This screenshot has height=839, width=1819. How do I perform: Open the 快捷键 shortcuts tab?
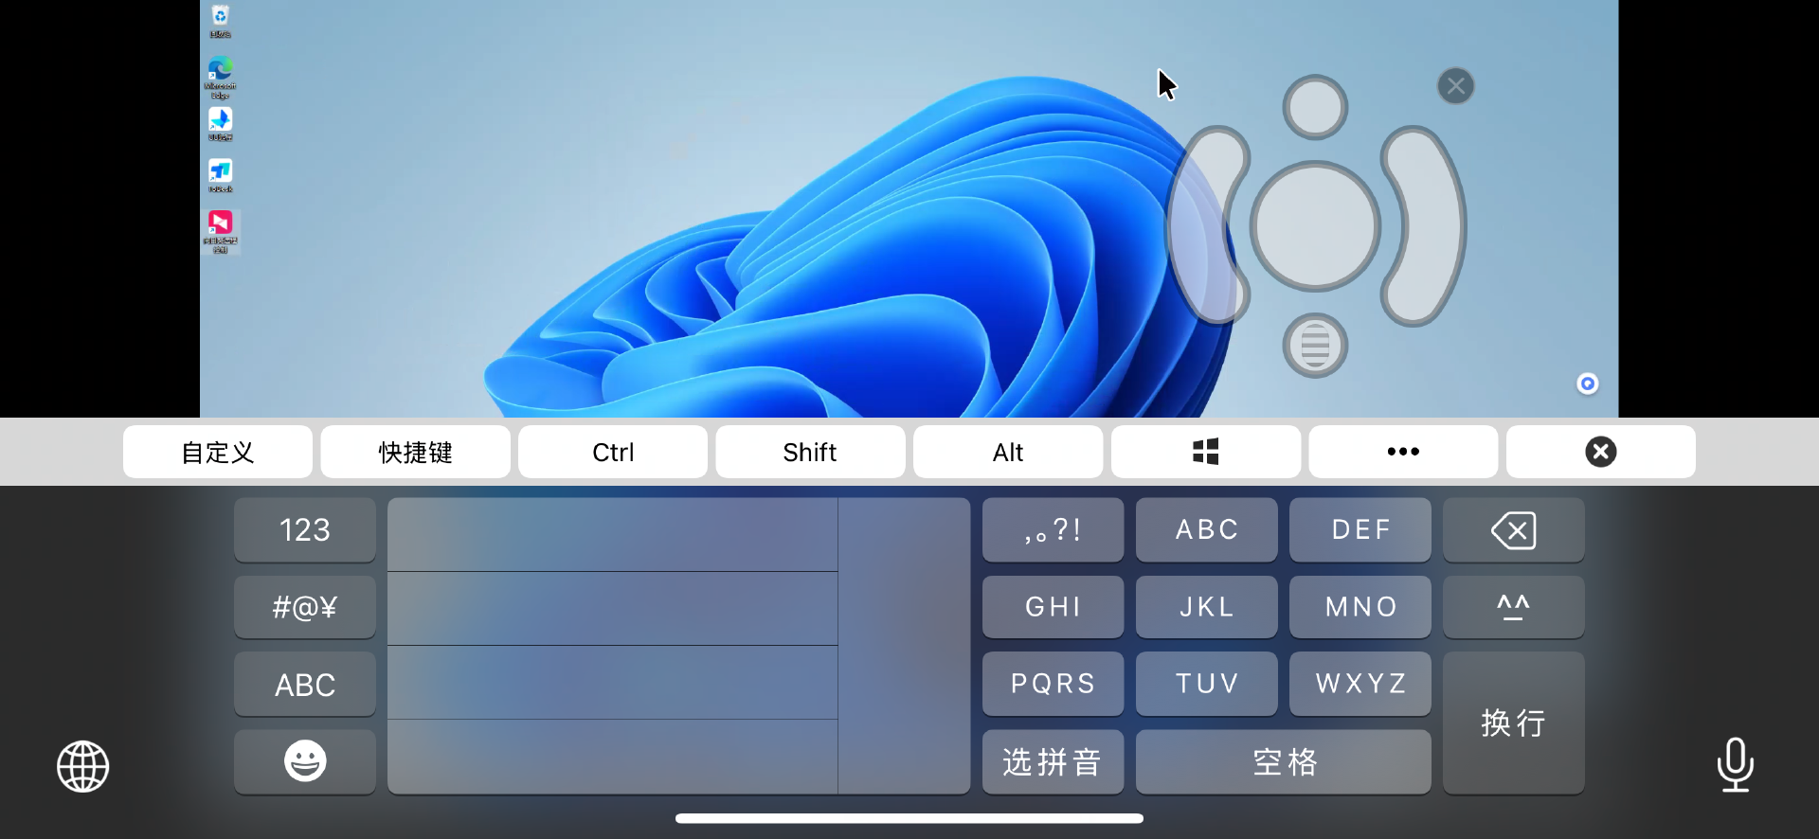tap(416, 452)
